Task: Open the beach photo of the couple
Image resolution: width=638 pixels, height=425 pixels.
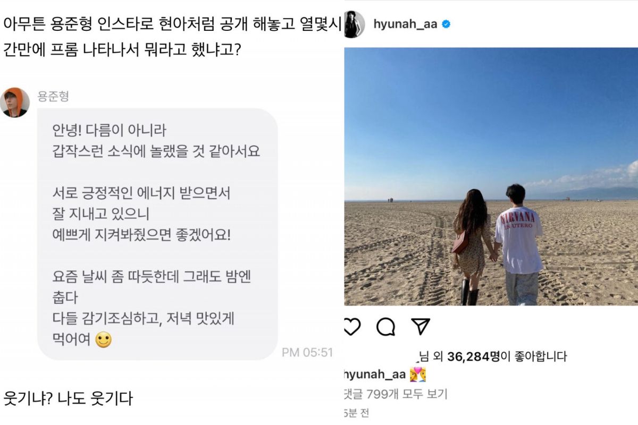Action: (491, 177)
